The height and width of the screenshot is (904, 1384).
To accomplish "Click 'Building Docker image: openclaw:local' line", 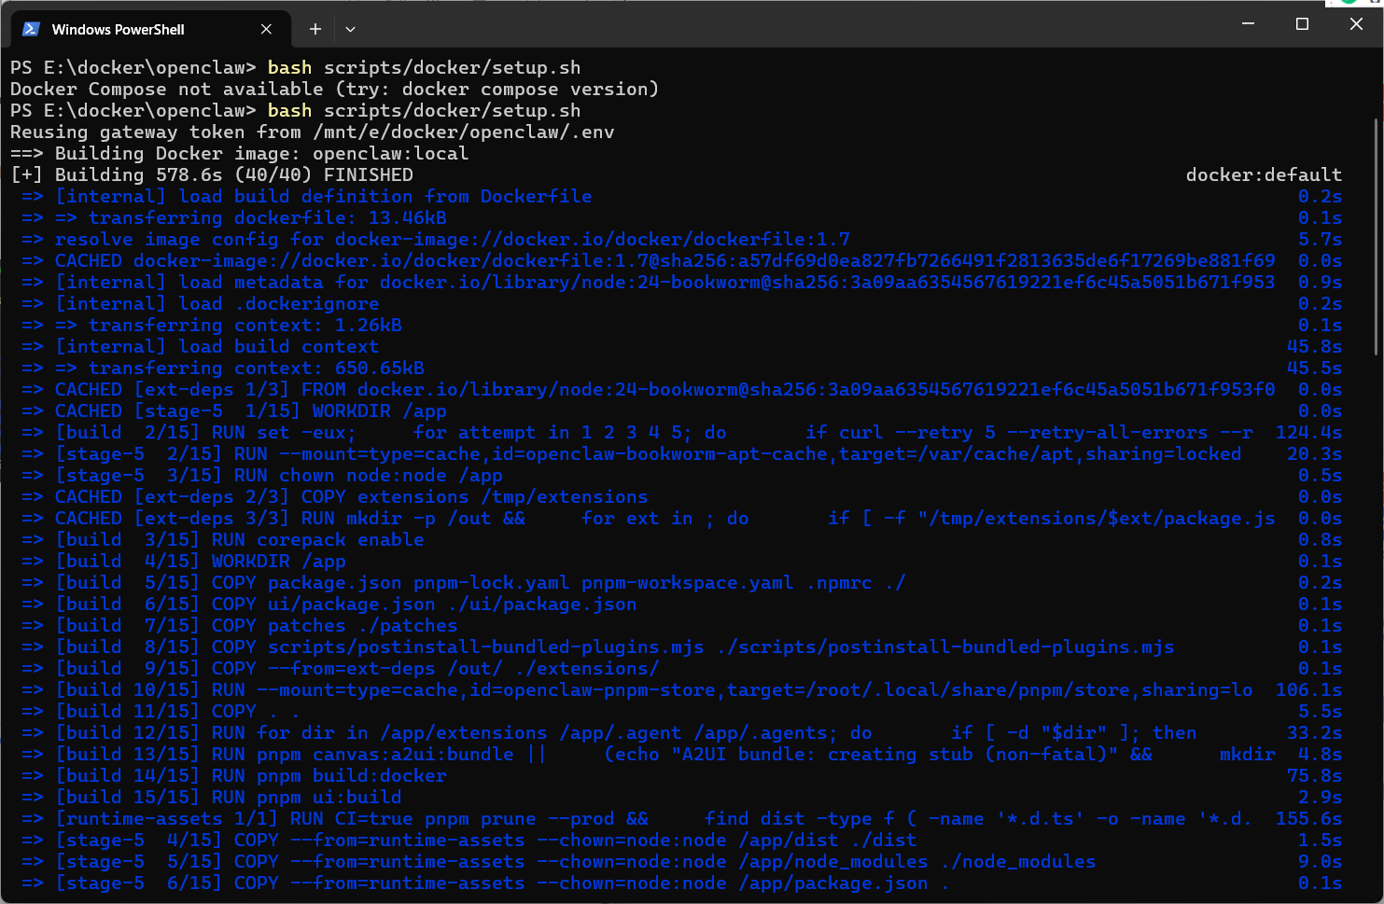I will click(239, 153).
